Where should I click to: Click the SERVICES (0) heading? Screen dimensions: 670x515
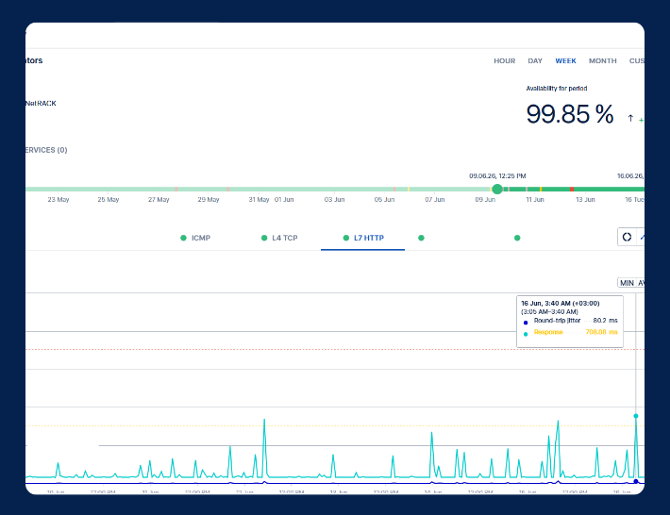pyautogui.click(x=46, y=150)
